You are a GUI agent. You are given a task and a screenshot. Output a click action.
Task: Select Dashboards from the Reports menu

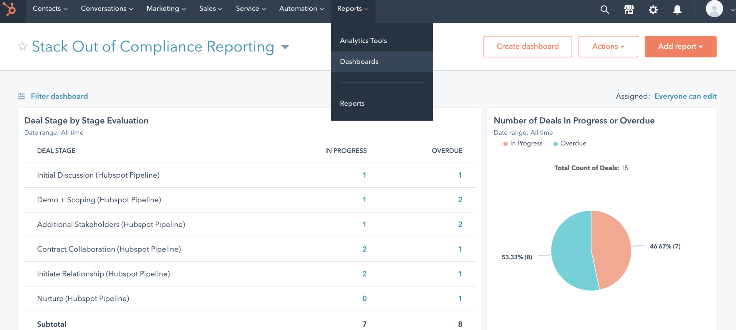point(359,61)
